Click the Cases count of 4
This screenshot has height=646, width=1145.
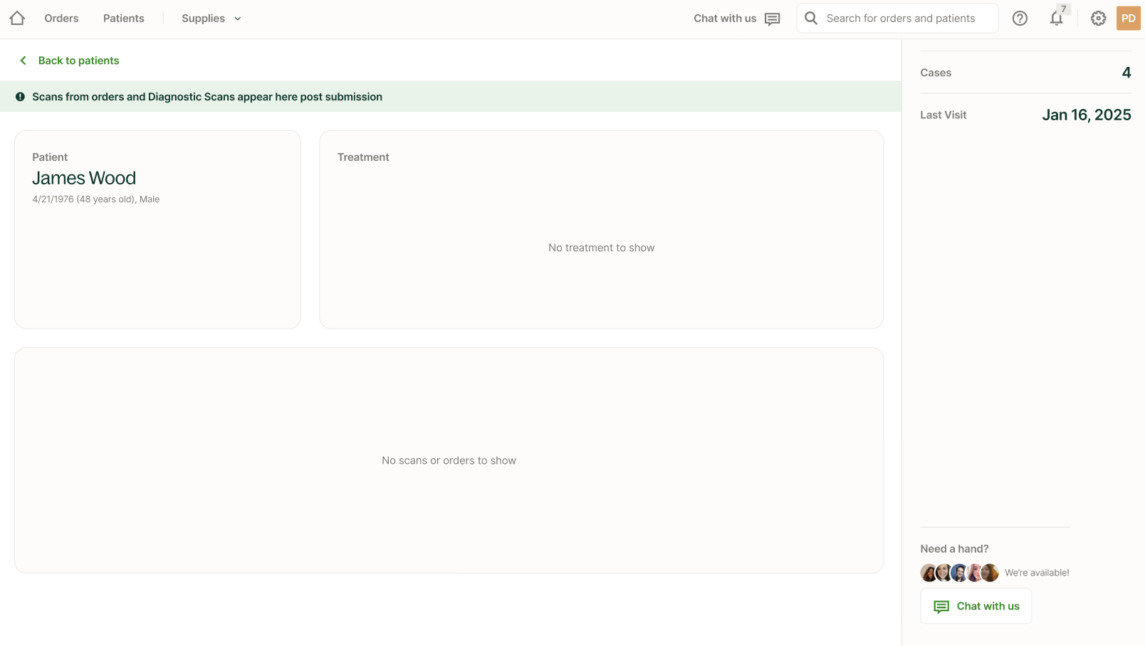coord(1126,73)
